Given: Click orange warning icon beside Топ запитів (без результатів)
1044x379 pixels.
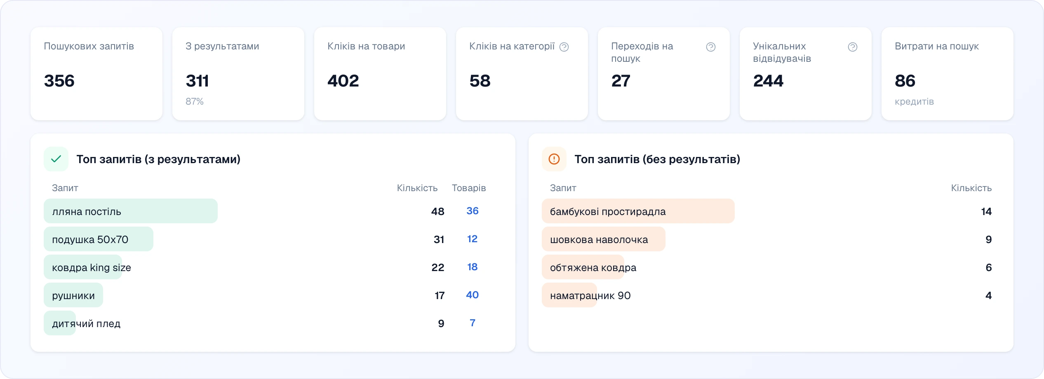Looking at the screenshot, I should click(x=554, y=159).
